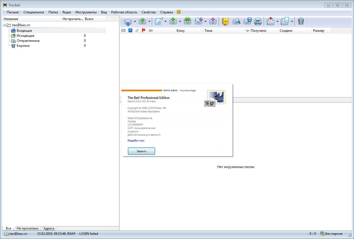This screenshot has width=354, height=239.
Task: Click tao@bao.cn account in status bar
Action: tap(16, 234)
